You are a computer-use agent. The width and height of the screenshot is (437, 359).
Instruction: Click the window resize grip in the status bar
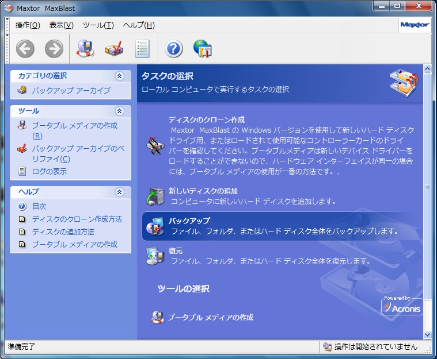pyautogui.click(x=427, y=350)
